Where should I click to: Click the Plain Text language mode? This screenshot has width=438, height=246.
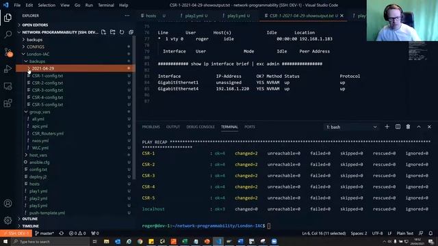(404, 233)
